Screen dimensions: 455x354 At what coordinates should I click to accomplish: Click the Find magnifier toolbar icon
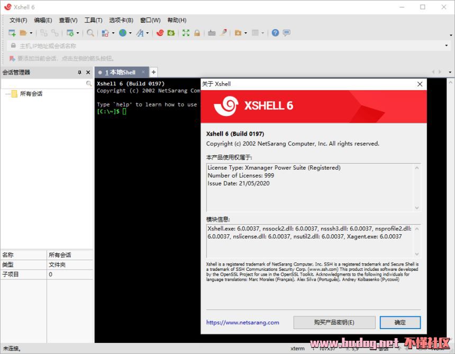[x=90, y=33]
